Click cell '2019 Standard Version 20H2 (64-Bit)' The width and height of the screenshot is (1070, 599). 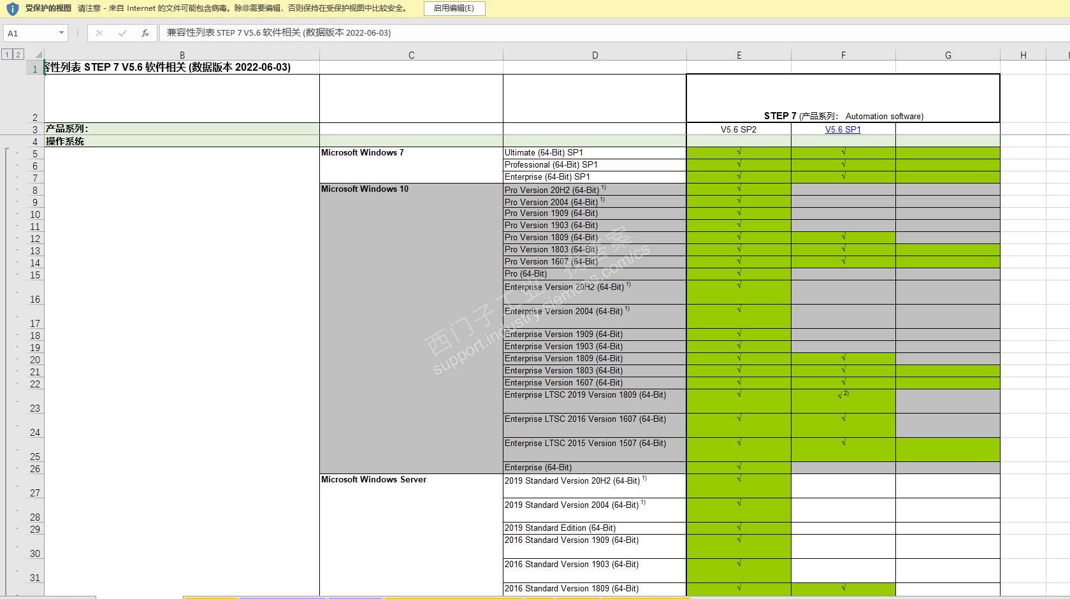coord(595,486)
